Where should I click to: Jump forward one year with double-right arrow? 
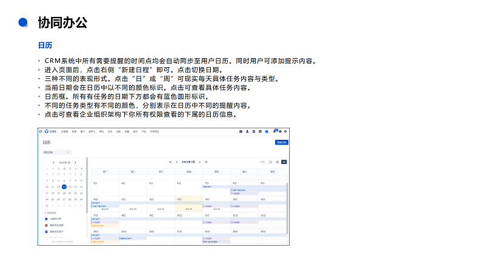[206, 162]
